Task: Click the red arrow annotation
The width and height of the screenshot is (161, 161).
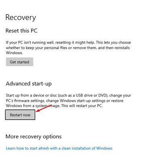Action: [x=44, y=108]
